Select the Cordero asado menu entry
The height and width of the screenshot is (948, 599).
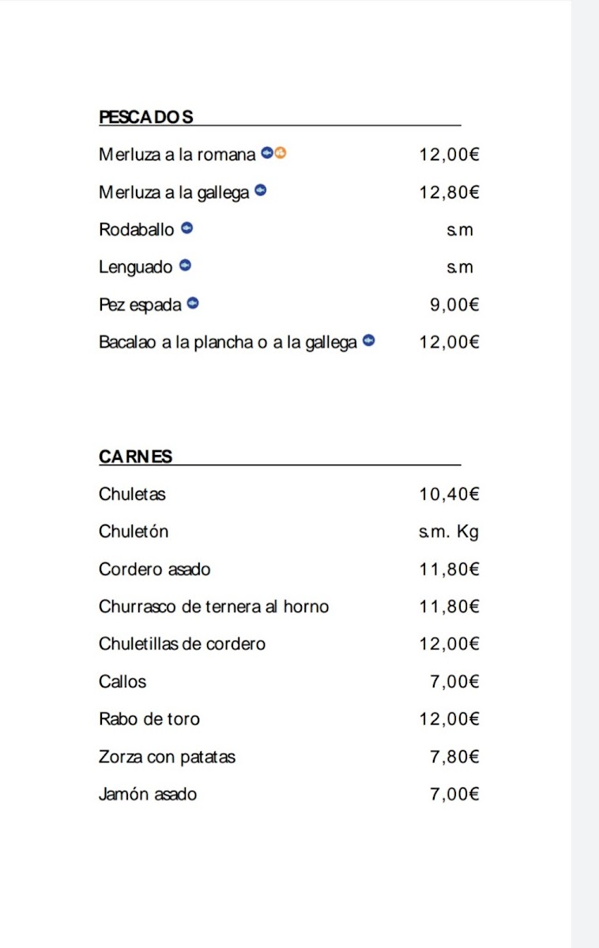(155, 570)
